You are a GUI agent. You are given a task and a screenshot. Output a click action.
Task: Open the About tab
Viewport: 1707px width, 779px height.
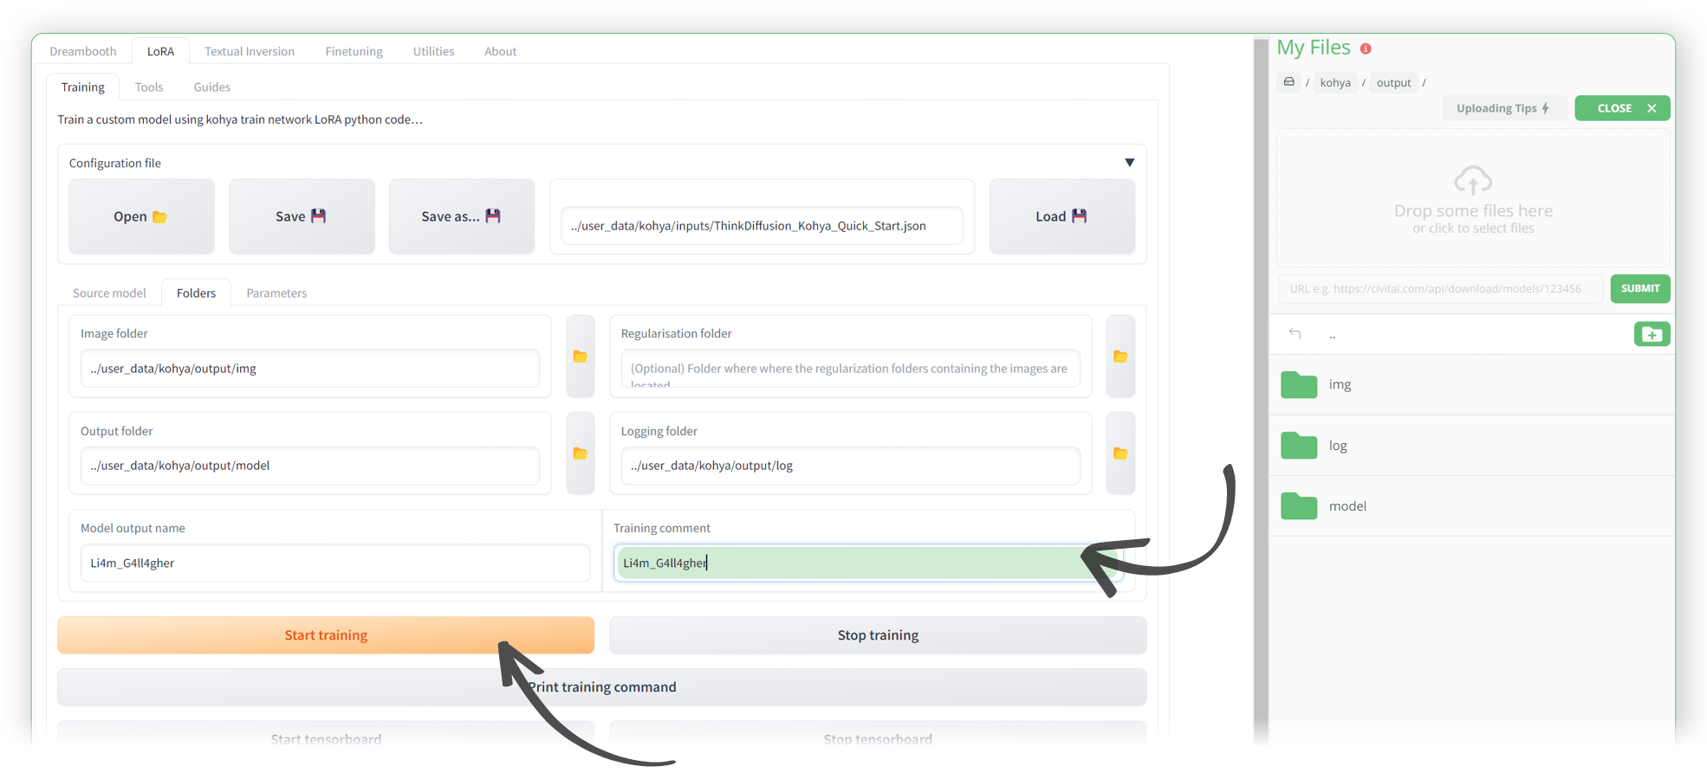click(x=500, y=51)
